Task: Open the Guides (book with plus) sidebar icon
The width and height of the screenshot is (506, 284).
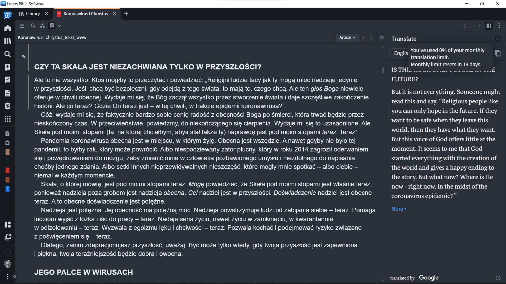Action: point(8,67)
